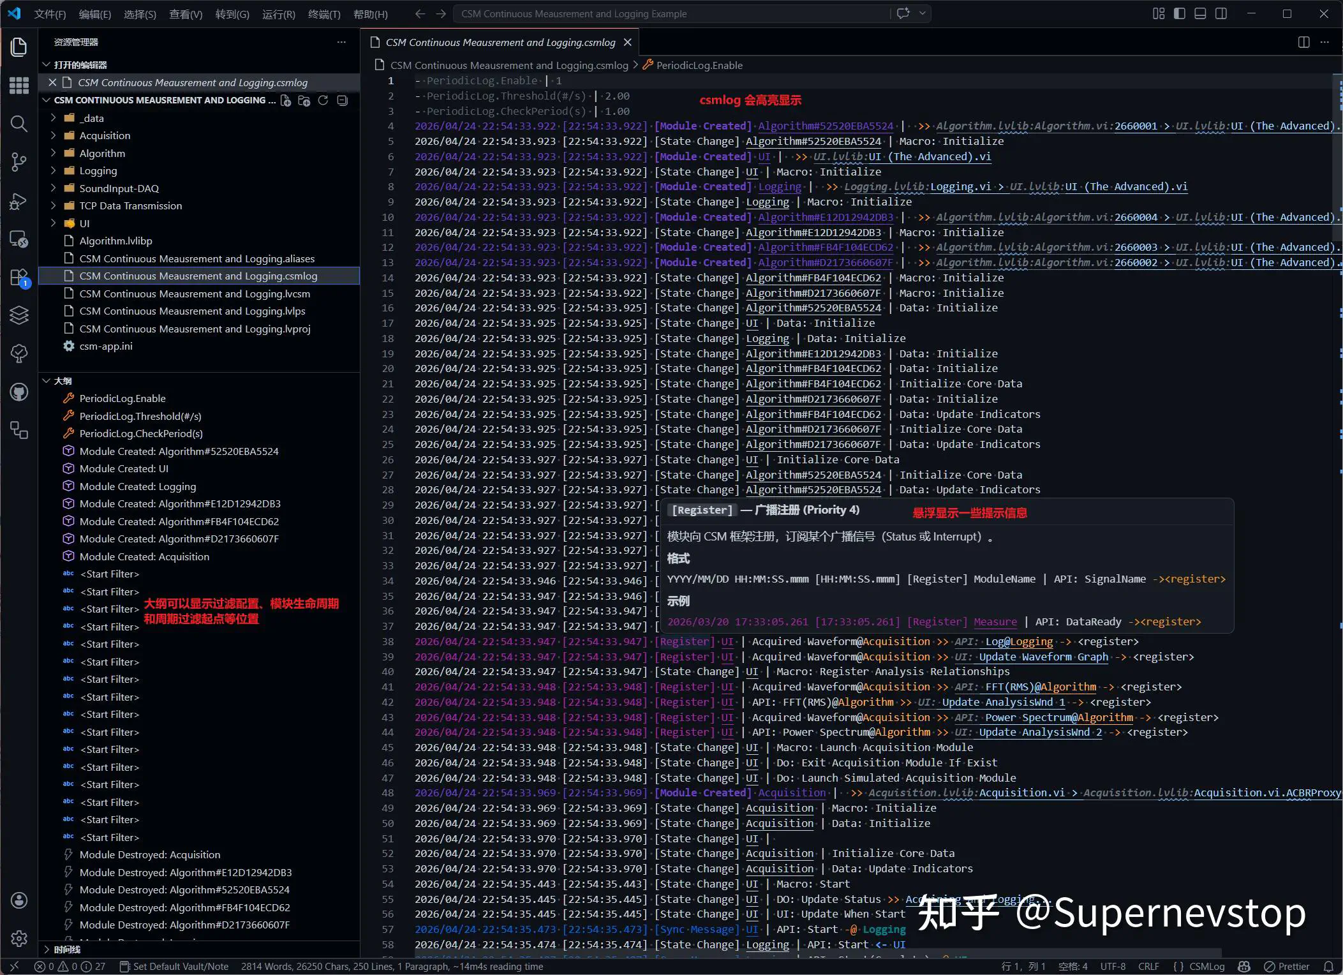Viewport: 1343px width, 975px height.
Task: Click the New File icon in explorer header
Action: pyautogui.click(x=286, y=100)
